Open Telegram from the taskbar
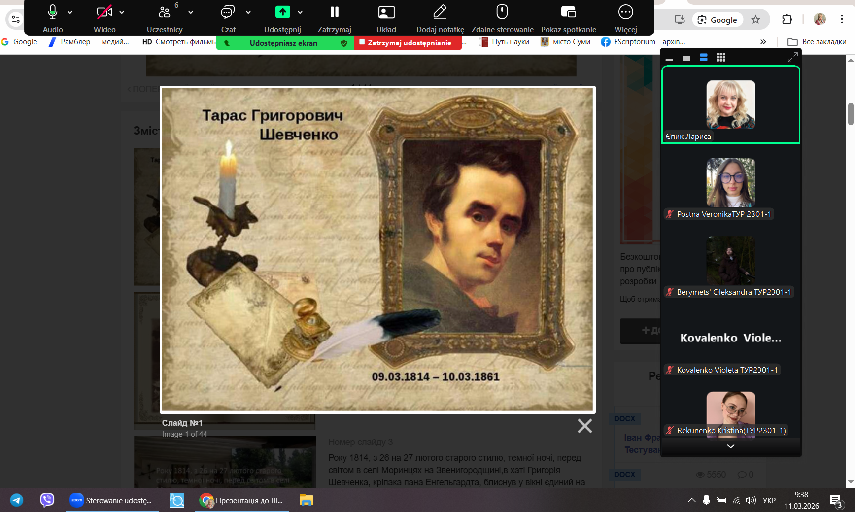The width and height of the screenshot is (855, 512). click(17, 500)
